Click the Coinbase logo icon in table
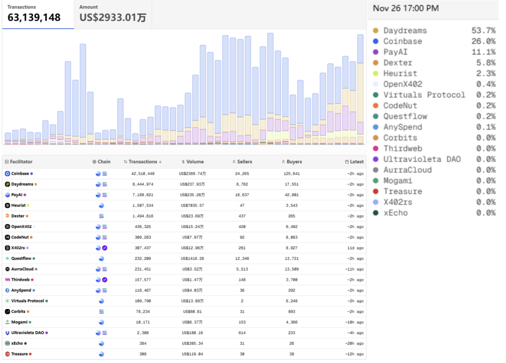 7,174
